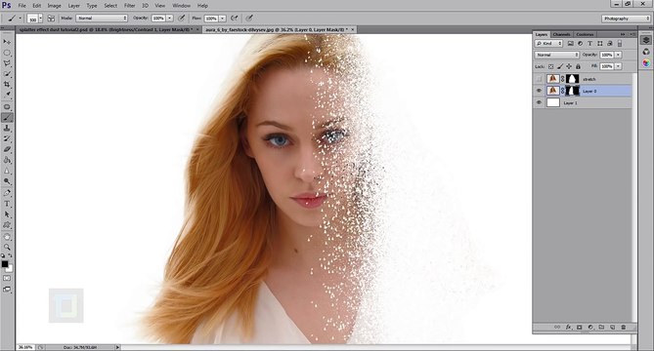The height and width of the screenshot is (351, 654).
Task: Select the Move tool
Action: [x=7, y=42]
